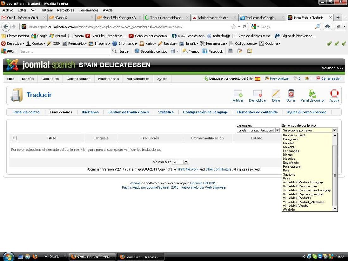This screenshot has height=261, width=348.
Task: Open the Marcadores menu
Action: pyautogui.click(x=65, y=10)
